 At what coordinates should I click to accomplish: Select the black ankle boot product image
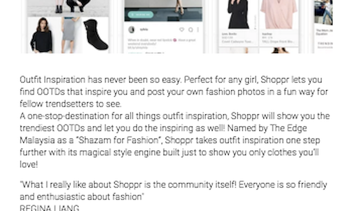pos(96,34)
